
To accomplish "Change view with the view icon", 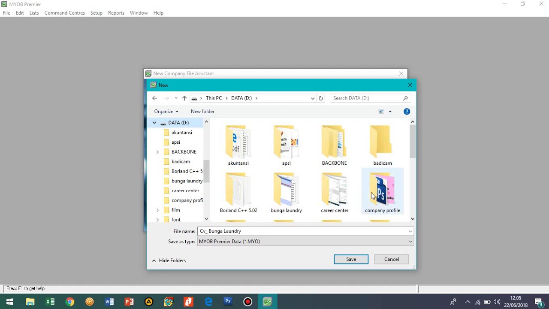I will tap(381, 112).
